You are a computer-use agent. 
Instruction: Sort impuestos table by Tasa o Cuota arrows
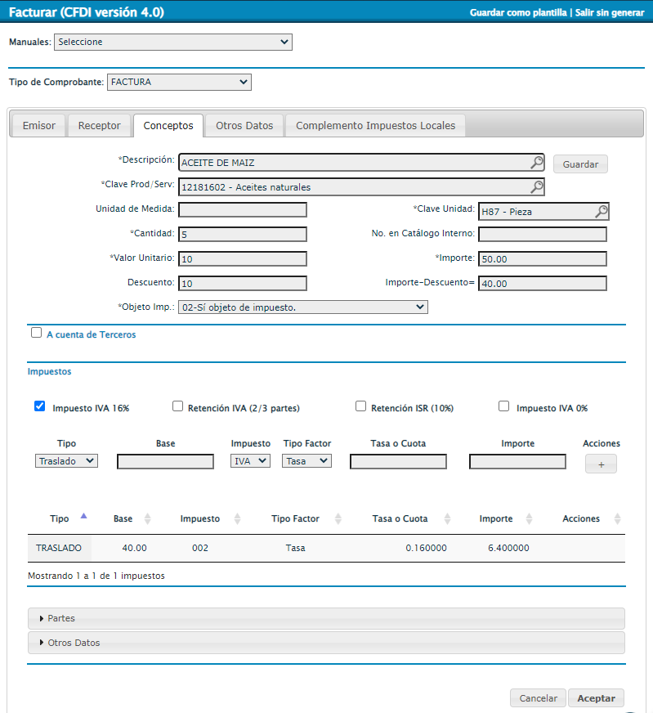coord(447,519)
